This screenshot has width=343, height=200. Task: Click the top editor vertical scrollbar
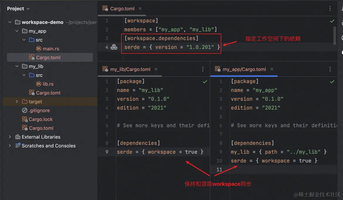point(335,35)
